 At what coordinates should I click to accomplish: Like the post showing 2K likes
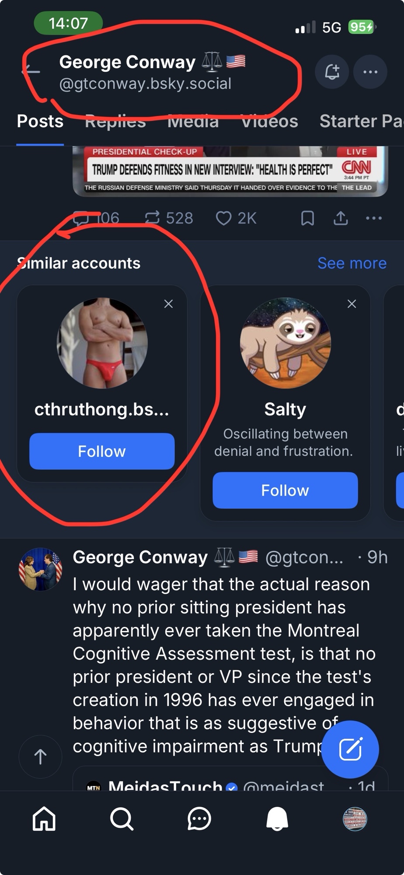pos(223,218)
